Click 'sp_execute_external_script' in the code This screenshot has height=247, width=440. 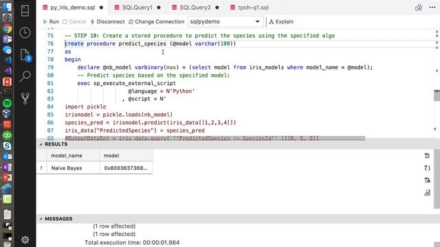tap(135, 83)
